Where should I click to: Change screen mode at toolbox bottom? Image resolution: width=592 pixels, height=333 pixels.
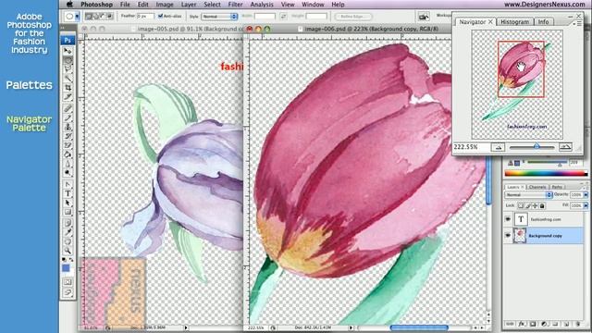pos(68,292)
